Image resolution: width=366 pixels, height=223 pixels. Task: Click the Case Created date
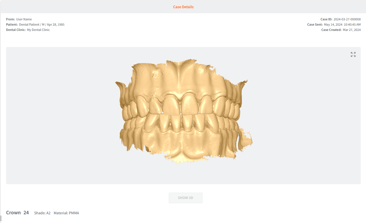pyautogui.click(x=352, y=30)
